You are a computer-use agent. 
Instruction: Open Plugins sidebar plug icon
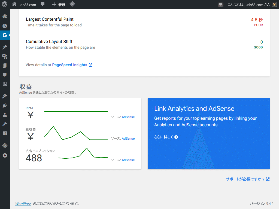pos(5,106)
